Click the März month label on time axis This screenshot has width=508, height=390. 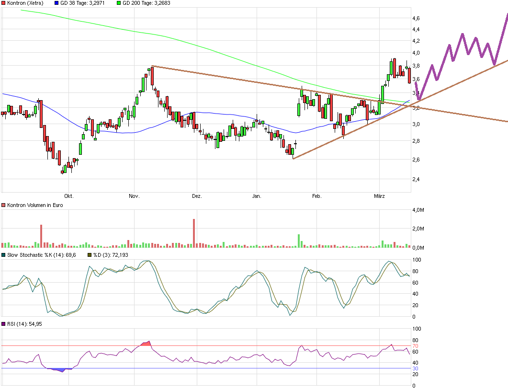click(380, 196)
